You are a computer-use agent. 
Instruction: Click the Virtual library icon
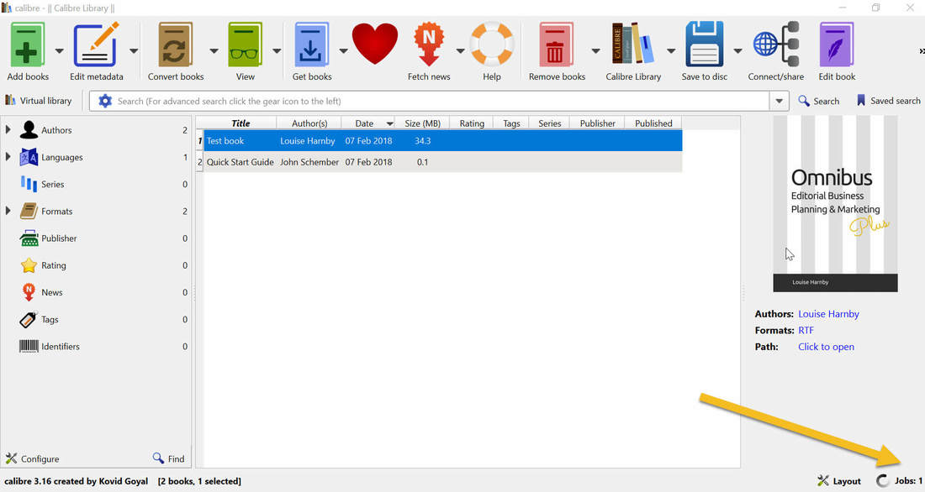click(12, 100)
